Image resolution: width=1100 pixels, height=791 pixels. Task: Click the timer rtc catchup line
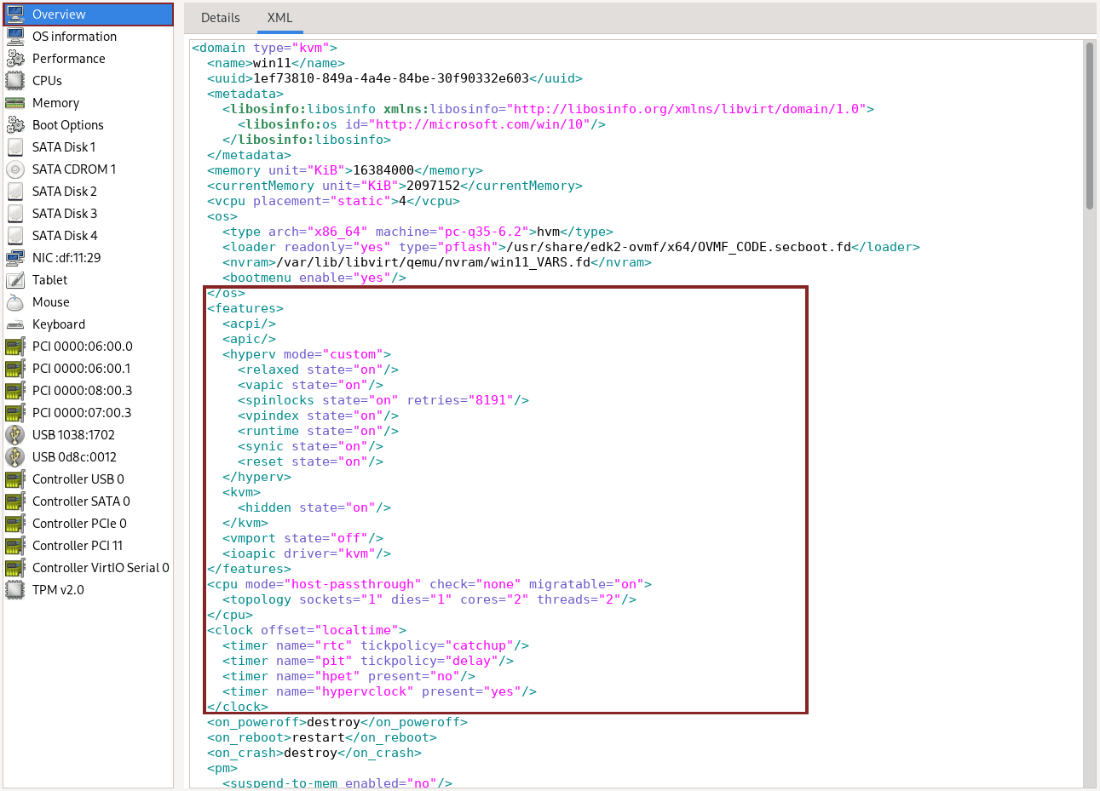[x=376, y=645]
